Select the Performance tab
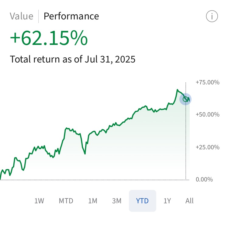Screen dimensions: 228x230 pyautogui.click(x=71, y=16)
